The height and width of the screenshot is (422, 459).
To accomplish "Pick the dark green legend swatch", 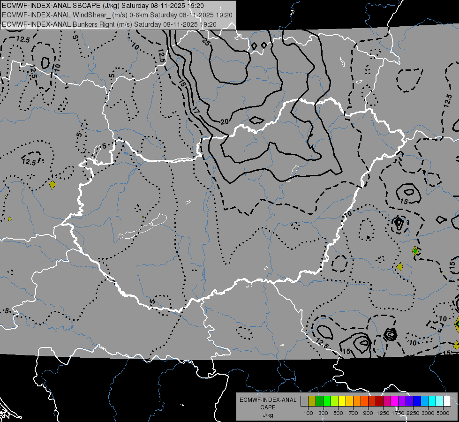I will 319,401.
